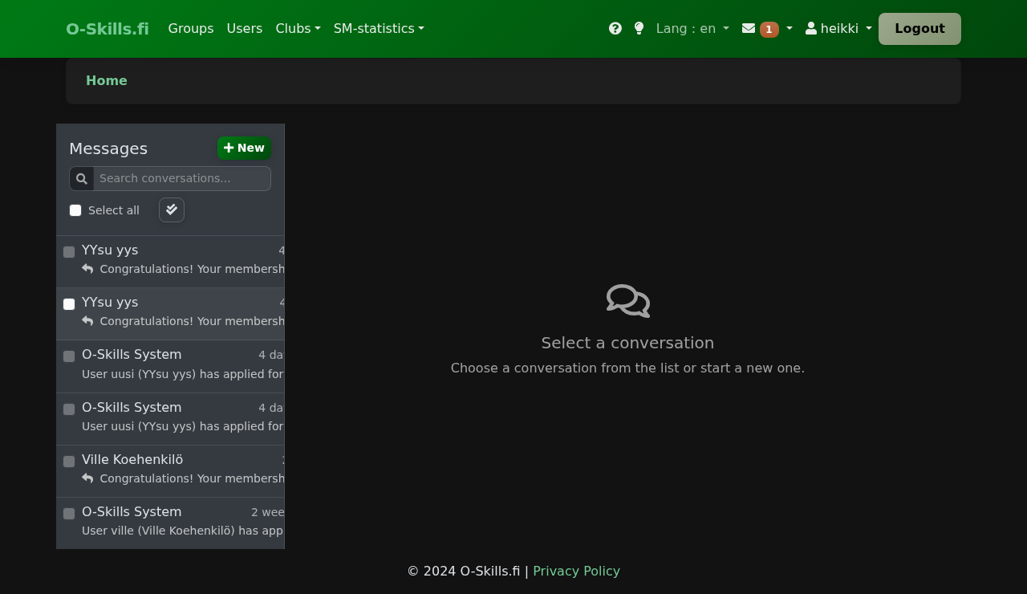Open the SM-statistics dropdown
The height and width of the screenshot is (594, 1027).
(379, 29)
